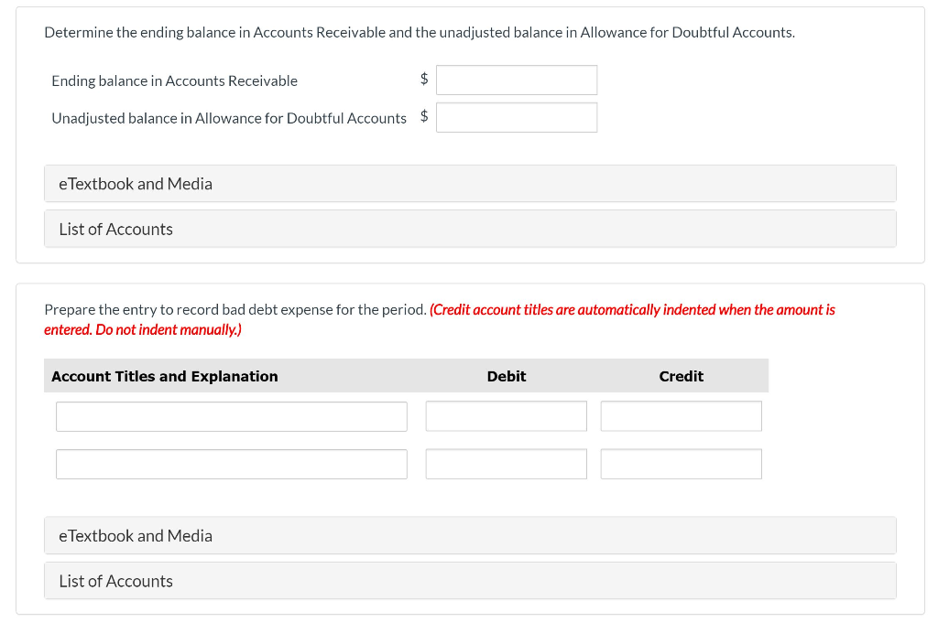Image resolution: width=938 pixels, height=633 pixels.
Task: Expand the List of Accounts section under the journal entry
Action: point(470,581)
